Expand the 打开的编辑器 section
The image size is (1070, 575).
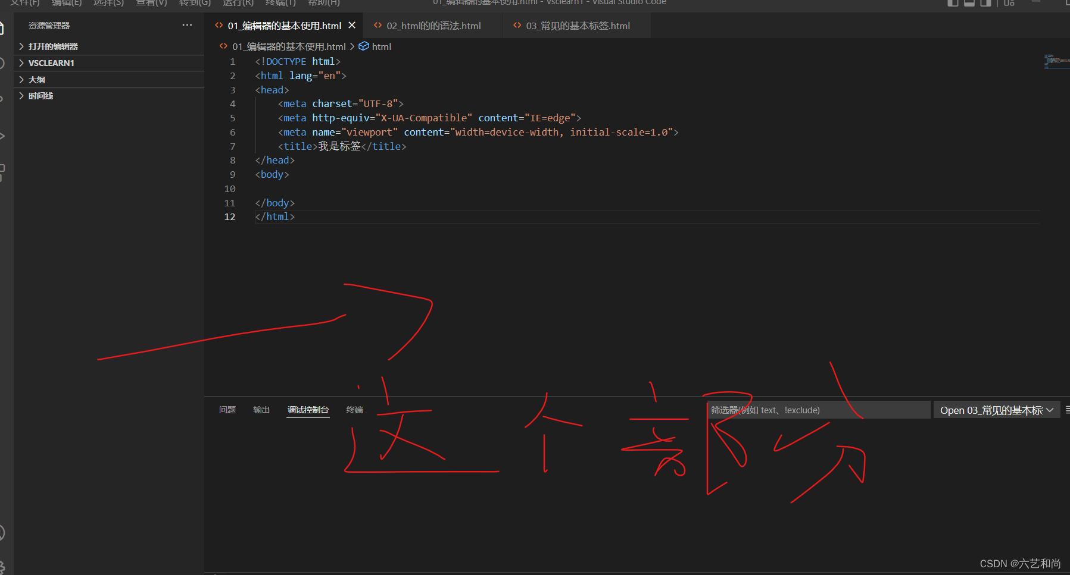pyautogui.click(x=109, y=46)
